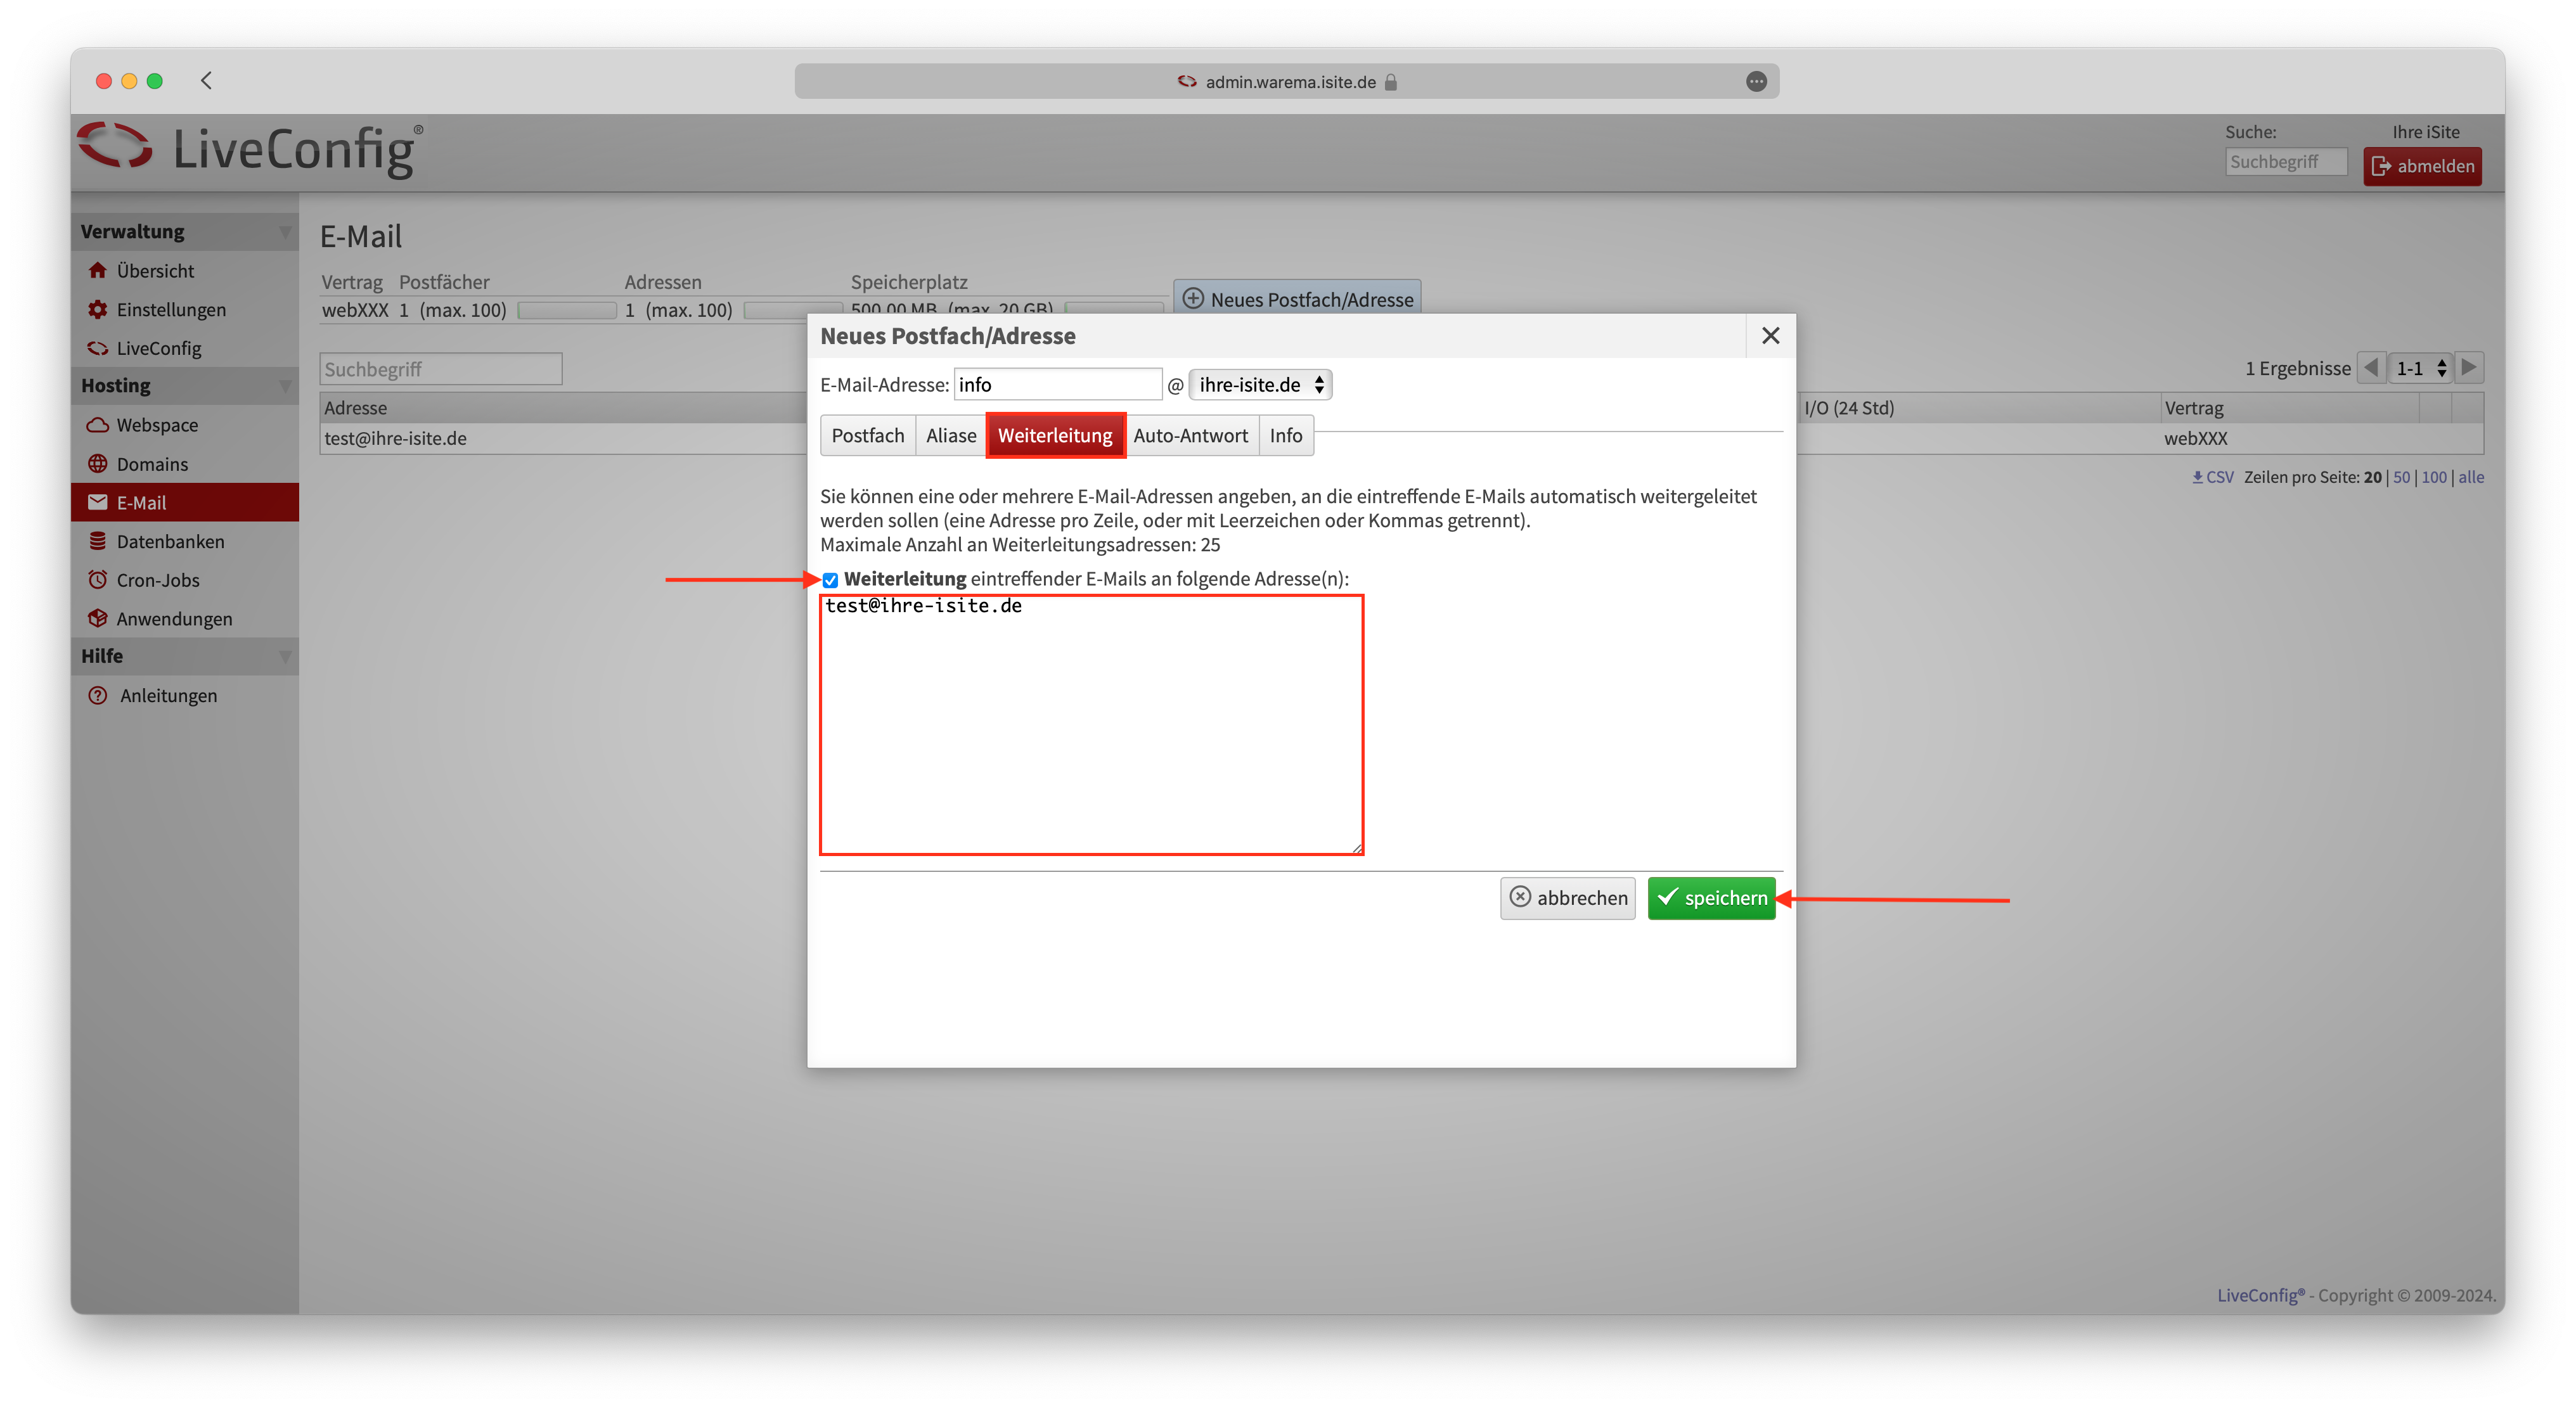Click the forwarding addresses text area
Screen dimensions: 2576x1408
click(1091, 725)
